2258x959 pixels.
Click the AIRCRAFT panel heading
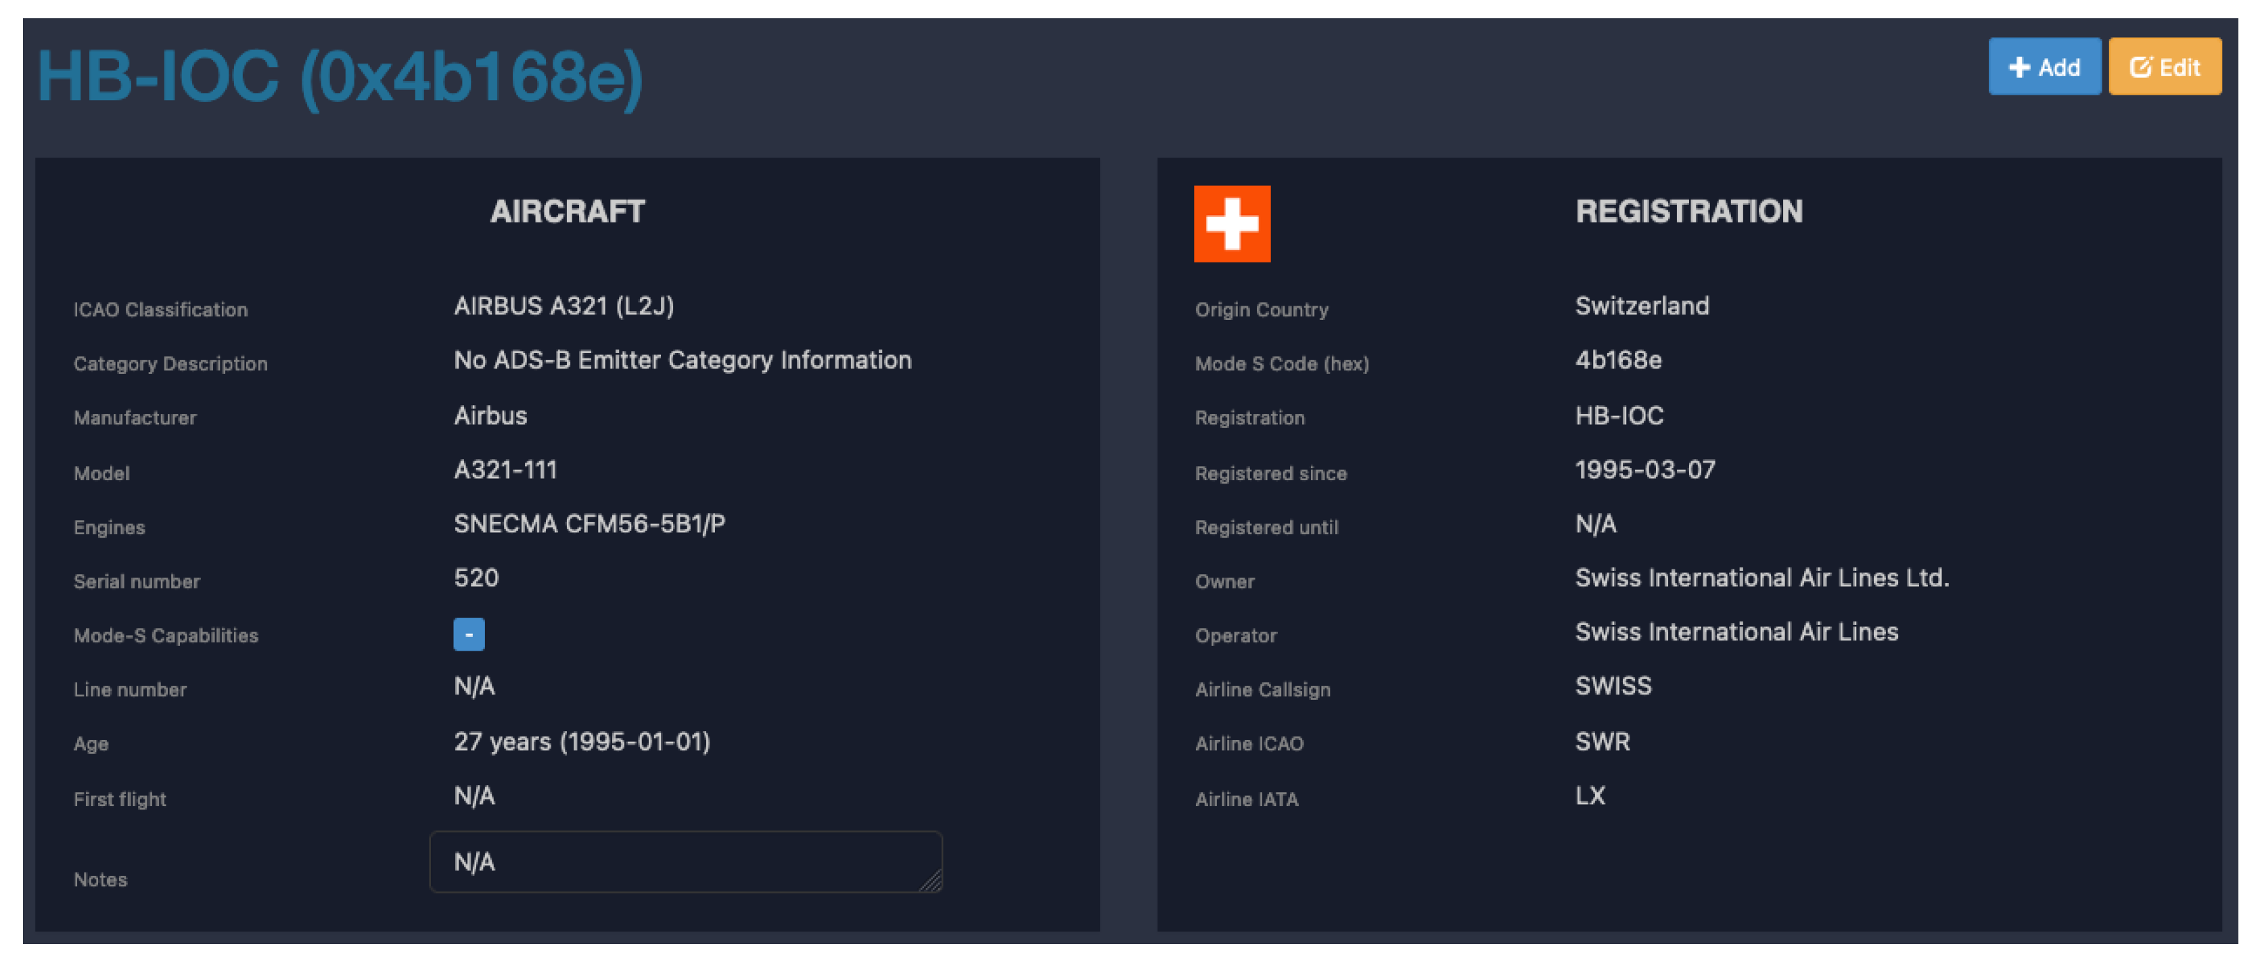pyautogui.click(x=567, y=211)
